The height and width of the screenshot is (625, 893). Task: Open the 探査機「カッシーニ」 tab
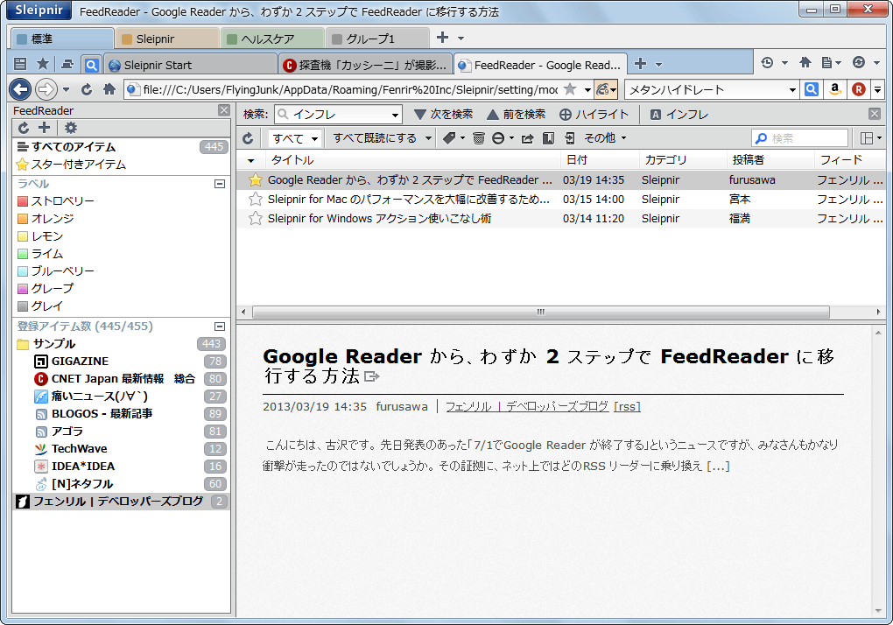point(366,65)
